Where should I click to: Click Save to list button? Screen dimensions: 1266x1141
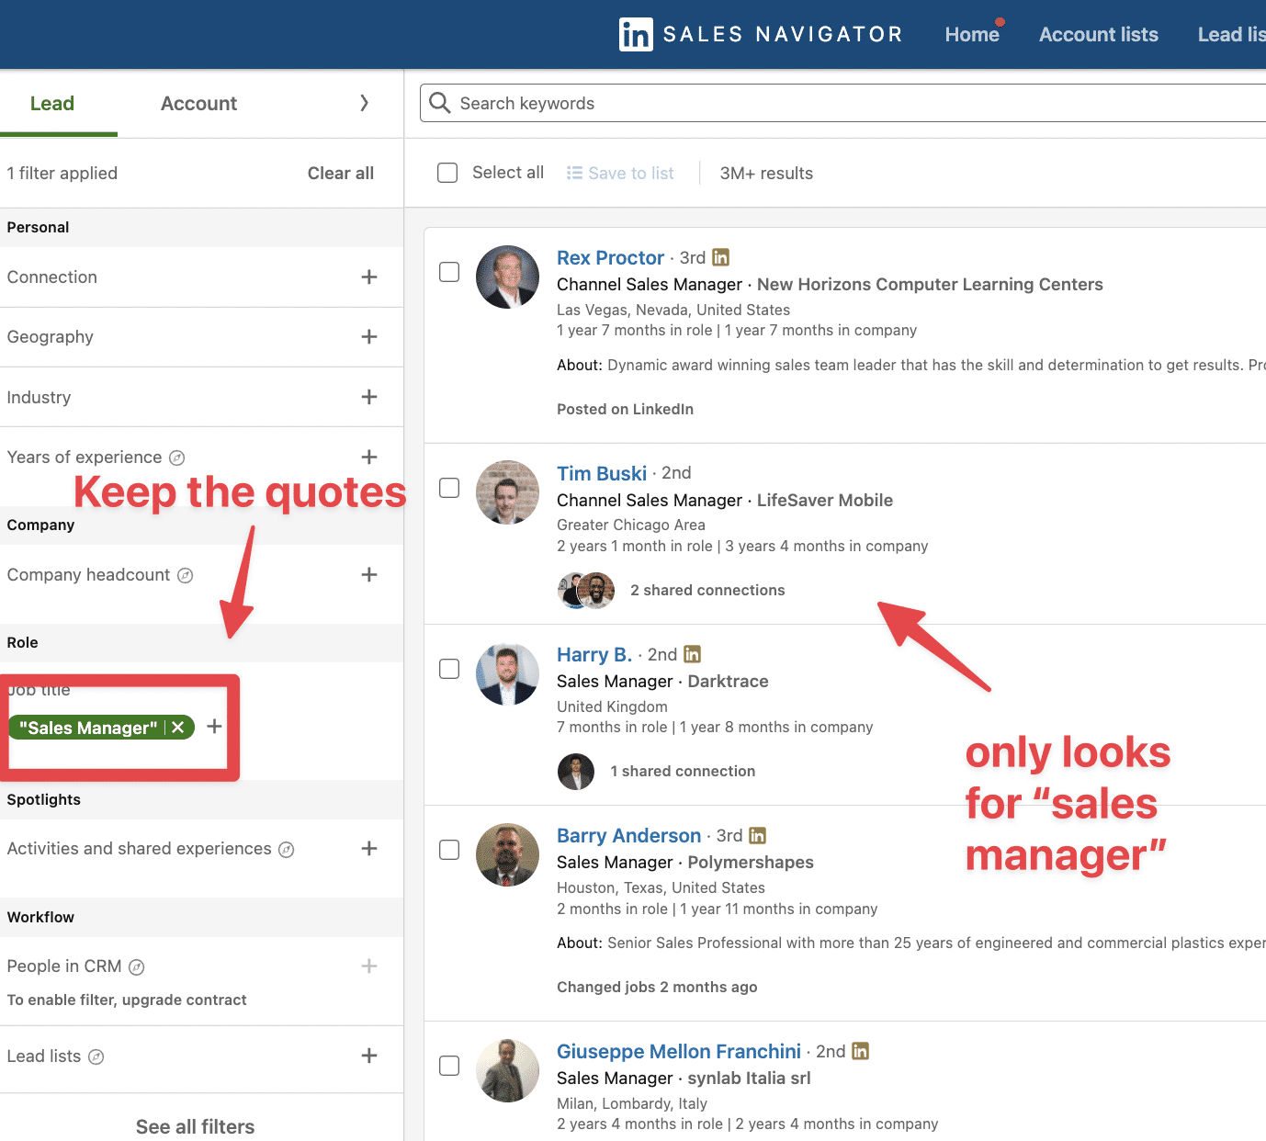pos(620,173)
